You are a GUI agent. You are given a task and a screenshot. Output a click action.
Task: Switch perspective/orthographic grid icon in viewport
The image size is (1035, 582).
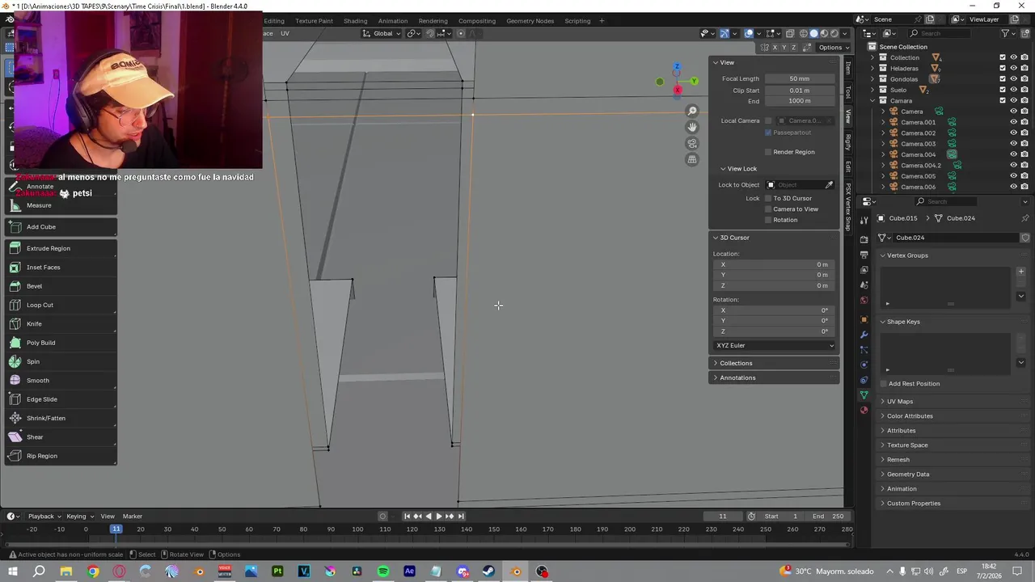[x=692, y=159]
